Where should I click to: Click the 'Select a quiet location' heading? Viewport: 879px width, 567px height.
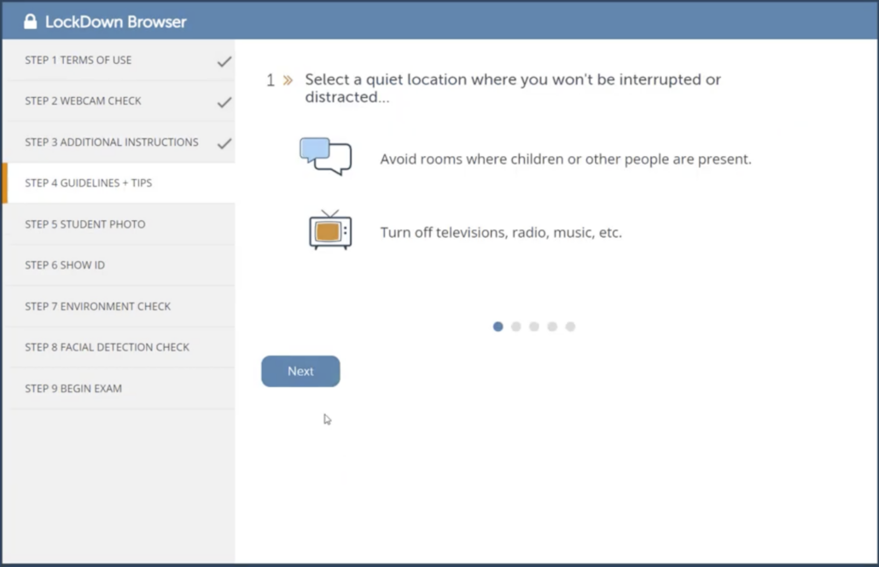point(512,88)
